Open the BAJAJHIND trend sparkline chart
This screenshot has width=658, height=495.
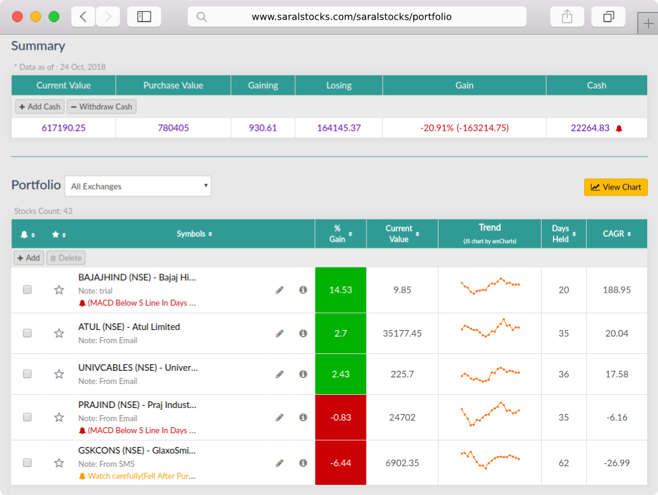coord(490,286)
